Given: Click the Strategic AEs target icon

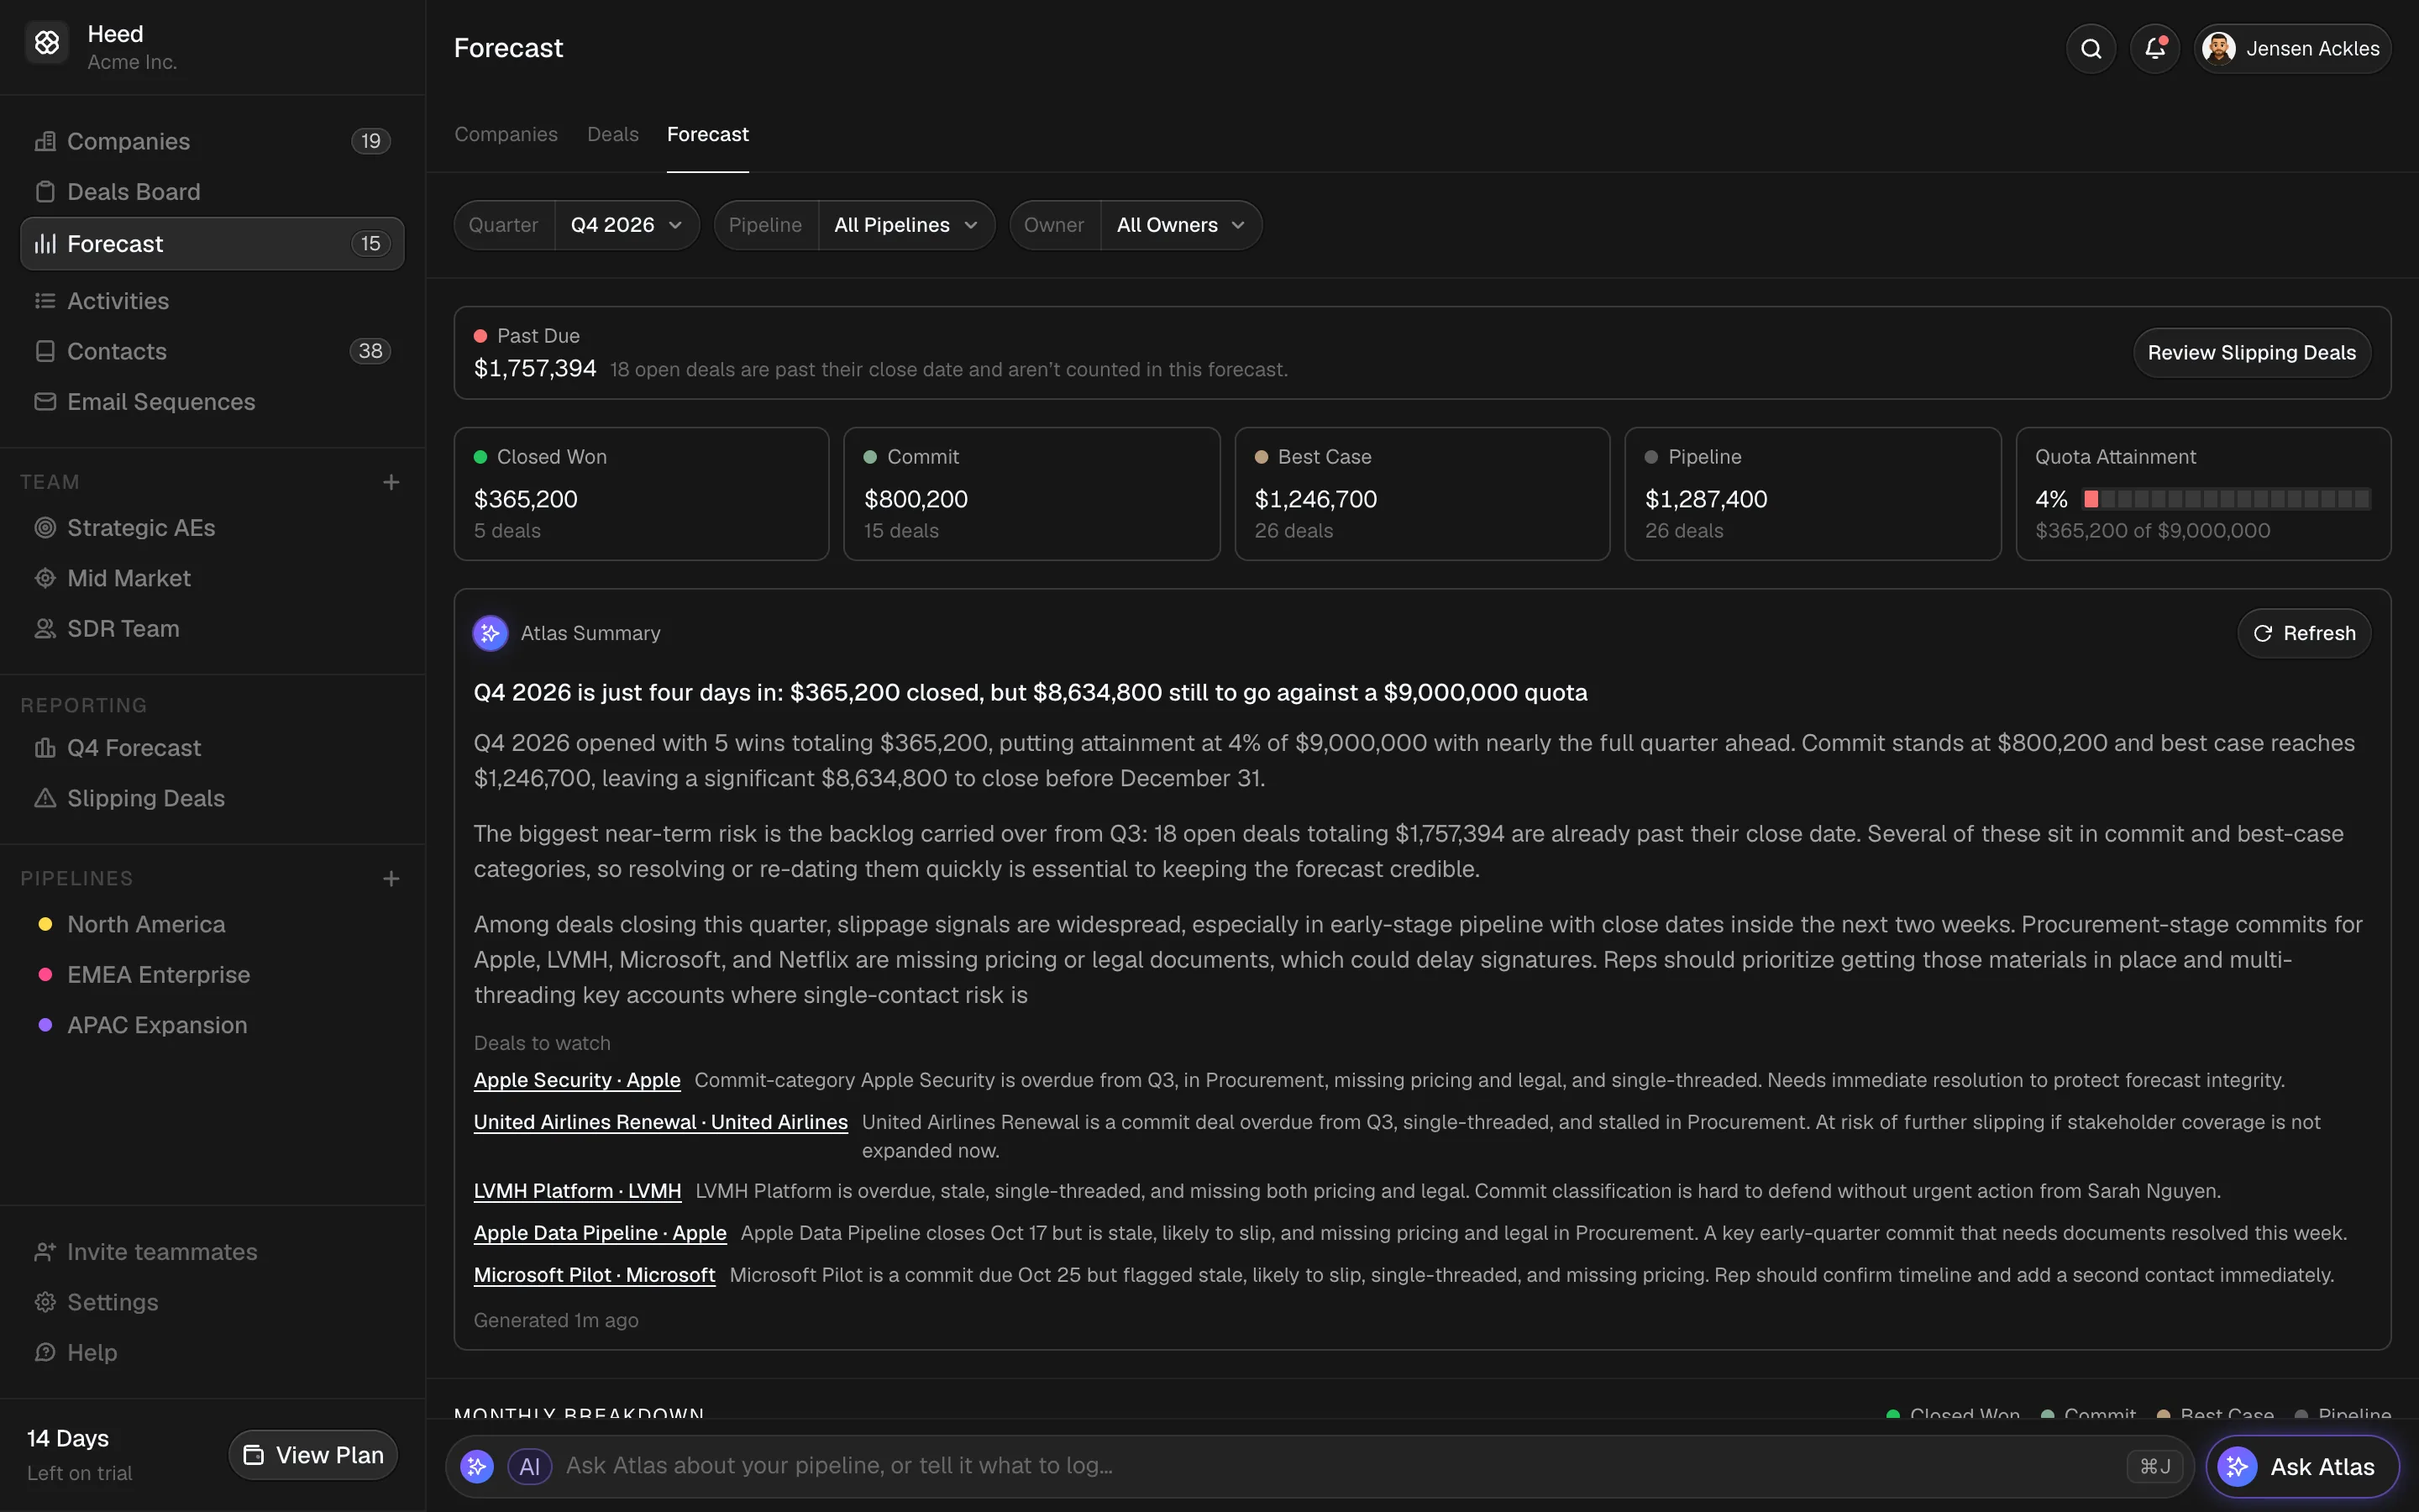Looking at the screenshot, I should [45, 528].
